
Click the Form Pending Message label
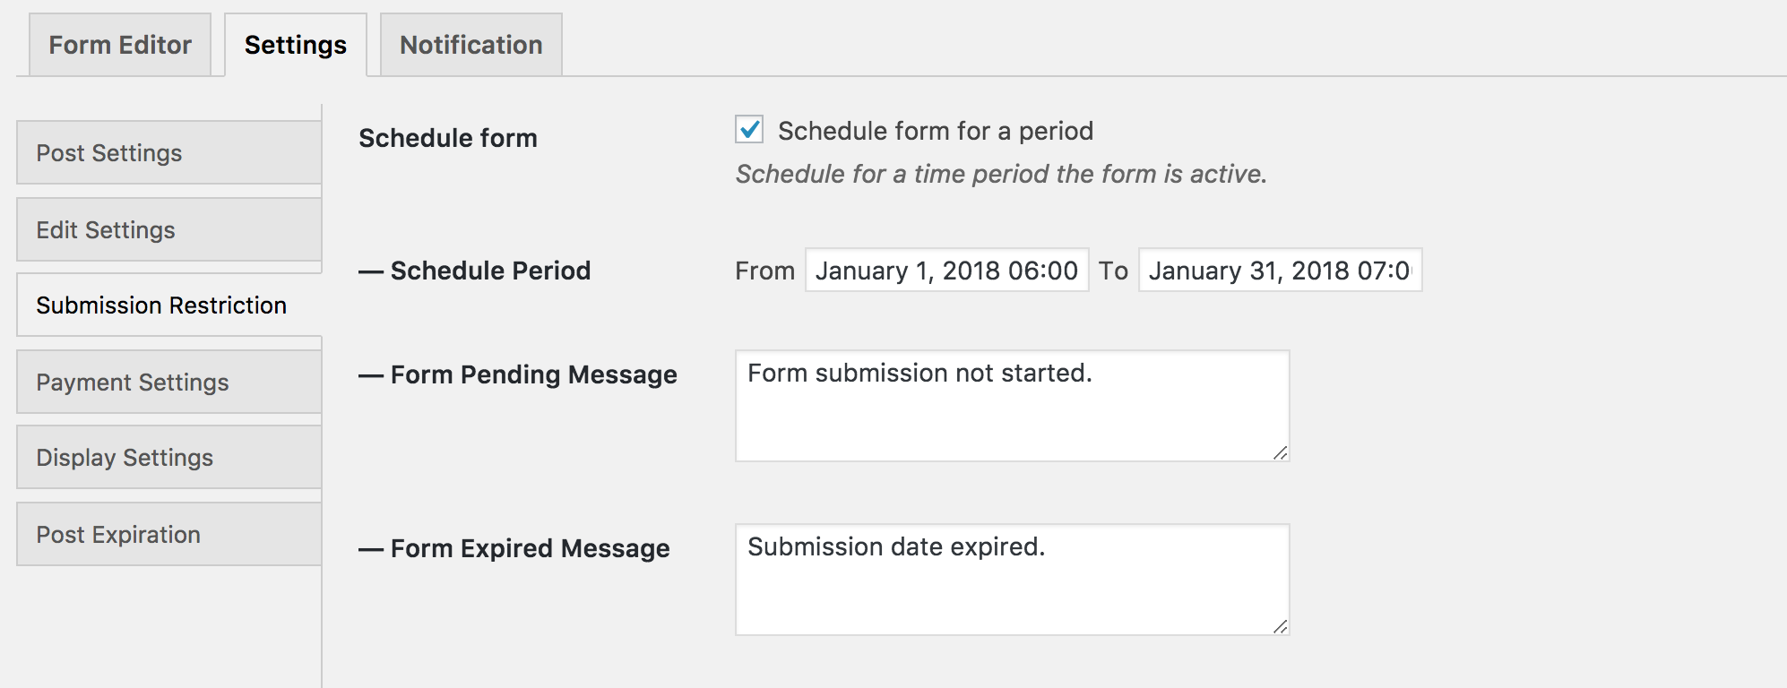tap(533, 374)
